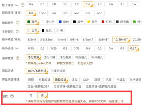Viewport: 152px width, 107px height.
Task: Set board thickness to 1.0
Action: click(65, 4)
